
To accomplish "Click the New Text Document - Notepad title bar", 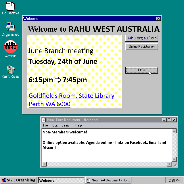I will (109, 120).
